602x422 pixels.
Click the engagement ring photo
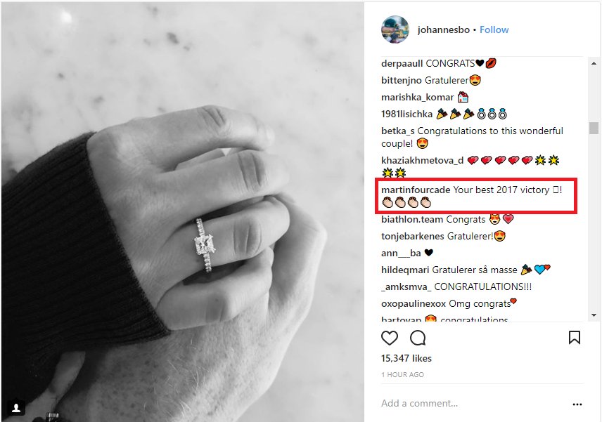[183, 211]
